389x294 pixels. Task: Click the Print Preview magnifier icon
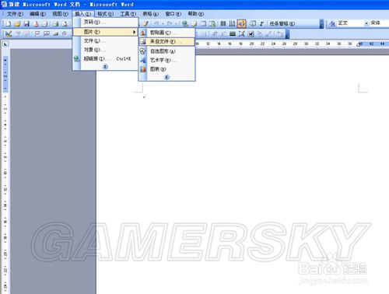click(x=65, y=24)
